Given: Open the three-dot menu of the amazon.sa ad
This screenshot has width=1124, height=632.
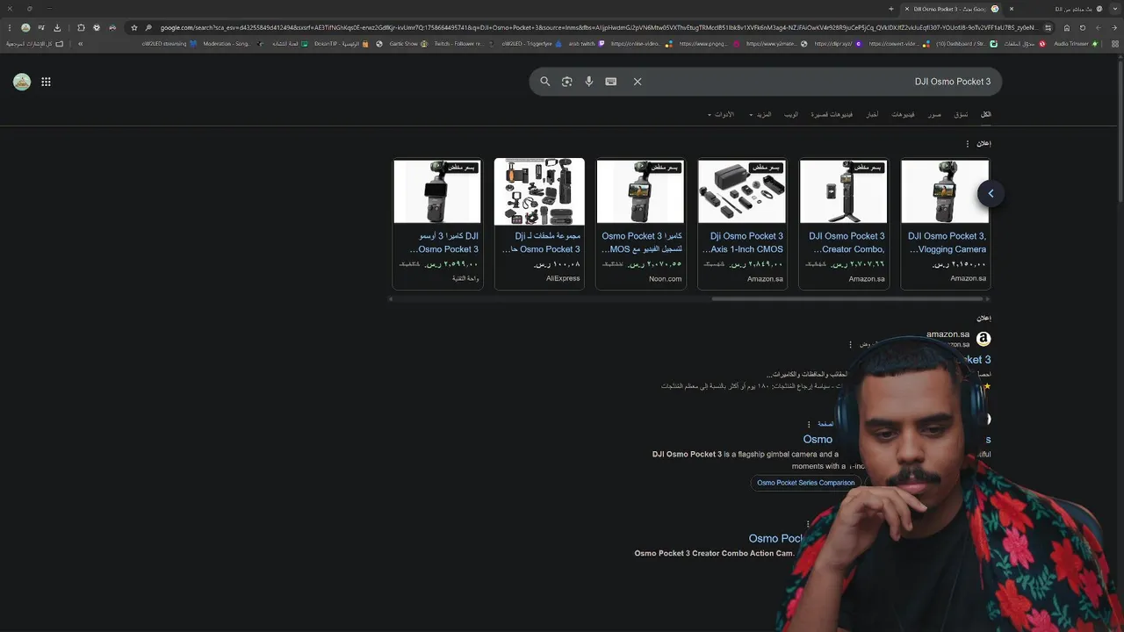Looking at the screenshot, I should pos(850,345).
